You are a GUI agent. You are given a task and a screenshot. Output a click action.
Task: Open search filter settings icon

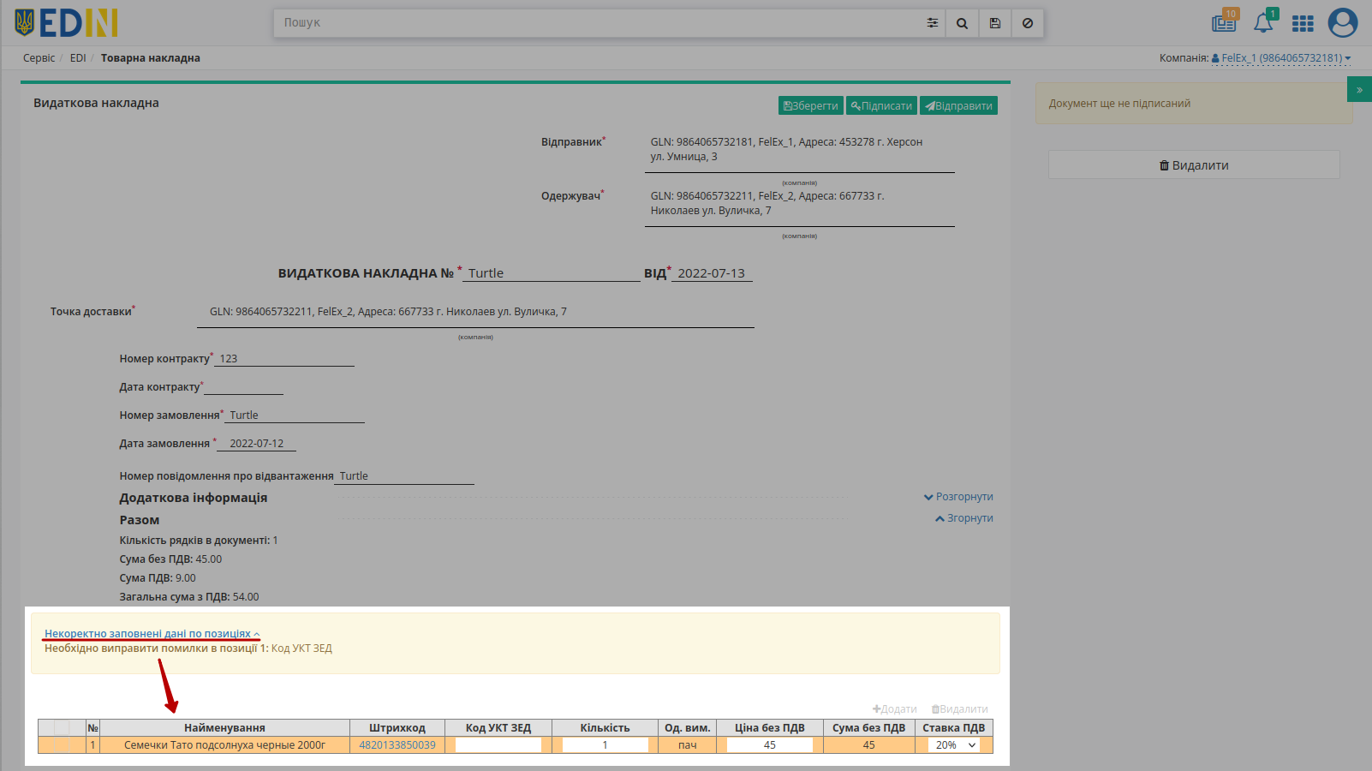pos(932,23)
